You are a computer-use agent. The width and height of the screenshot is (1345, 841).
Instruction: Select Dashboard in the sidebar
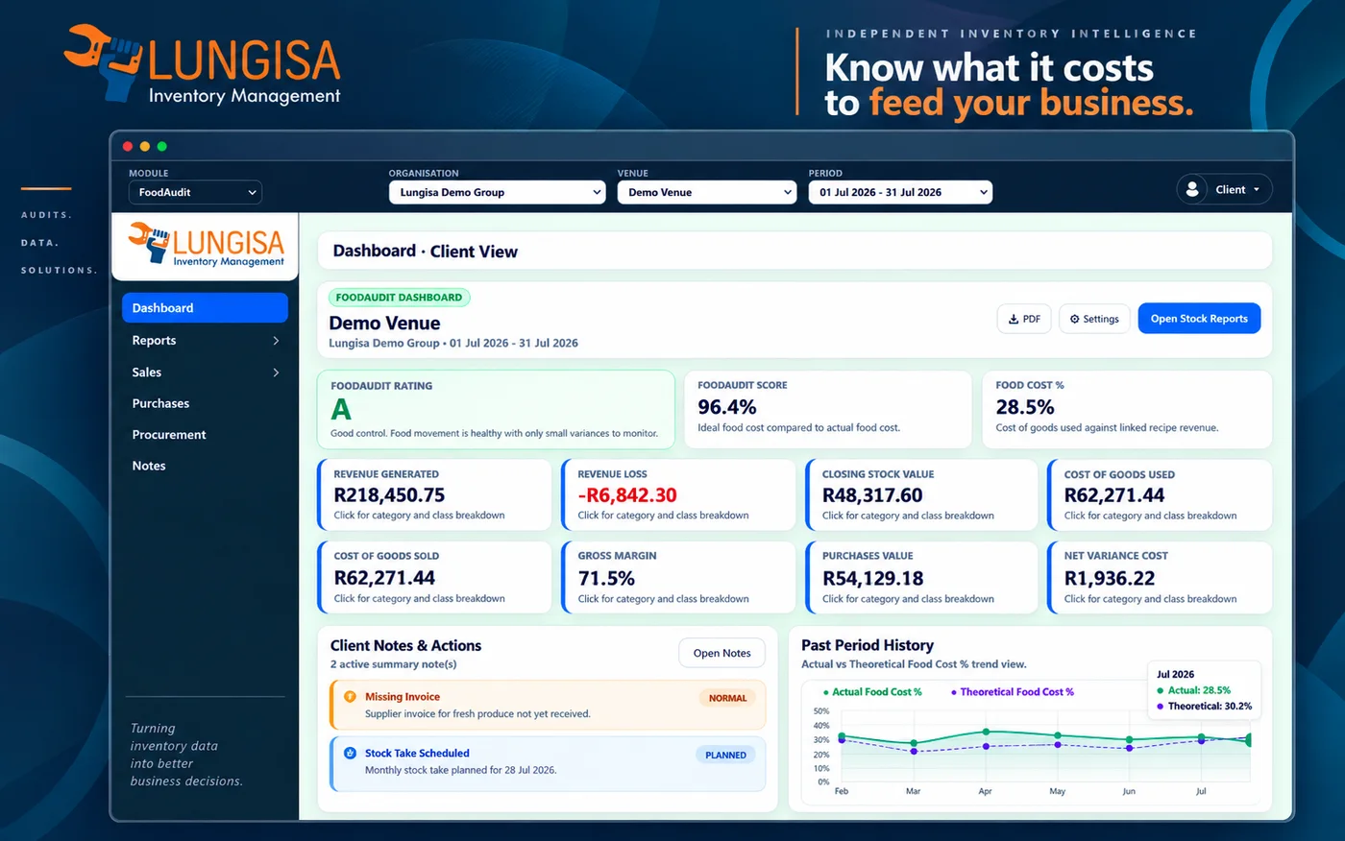205,308
